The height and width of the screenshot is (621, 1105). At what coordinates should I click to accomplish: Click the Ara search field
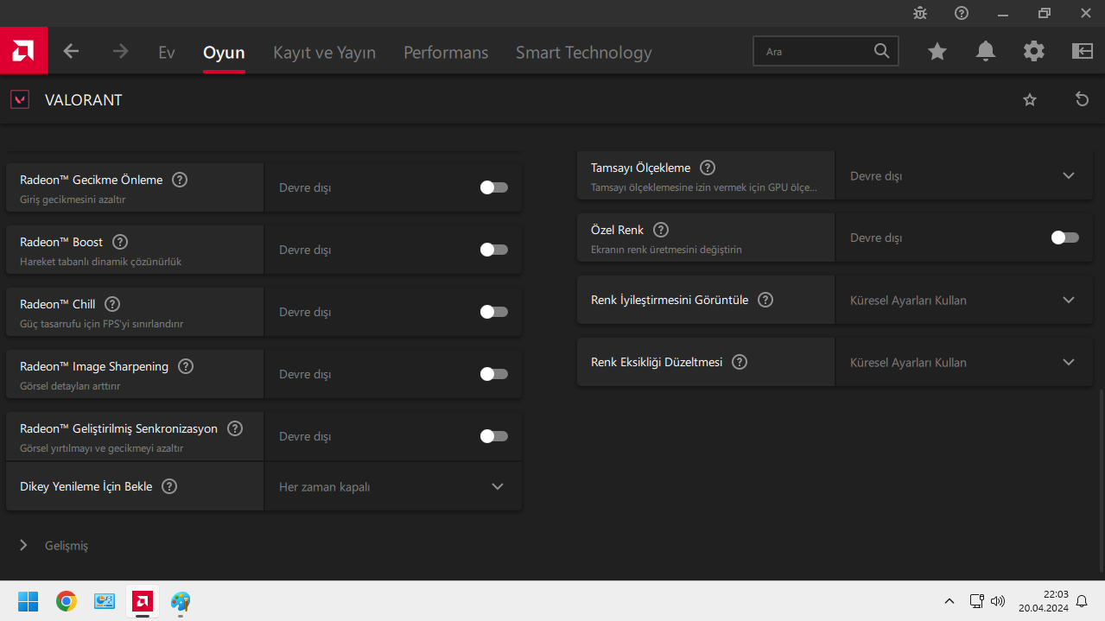coord(816,52)
